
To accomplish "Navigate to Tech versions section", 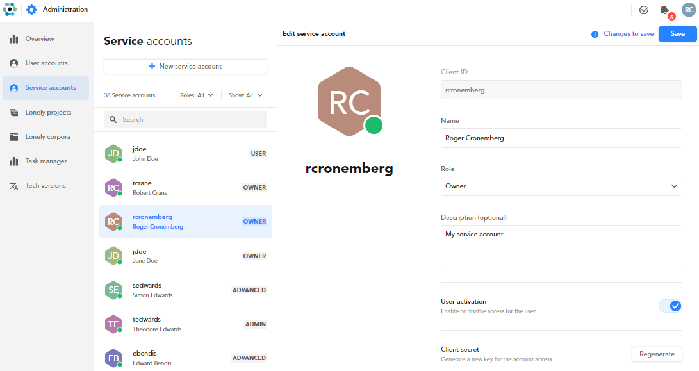I will [x=45, y=186].
